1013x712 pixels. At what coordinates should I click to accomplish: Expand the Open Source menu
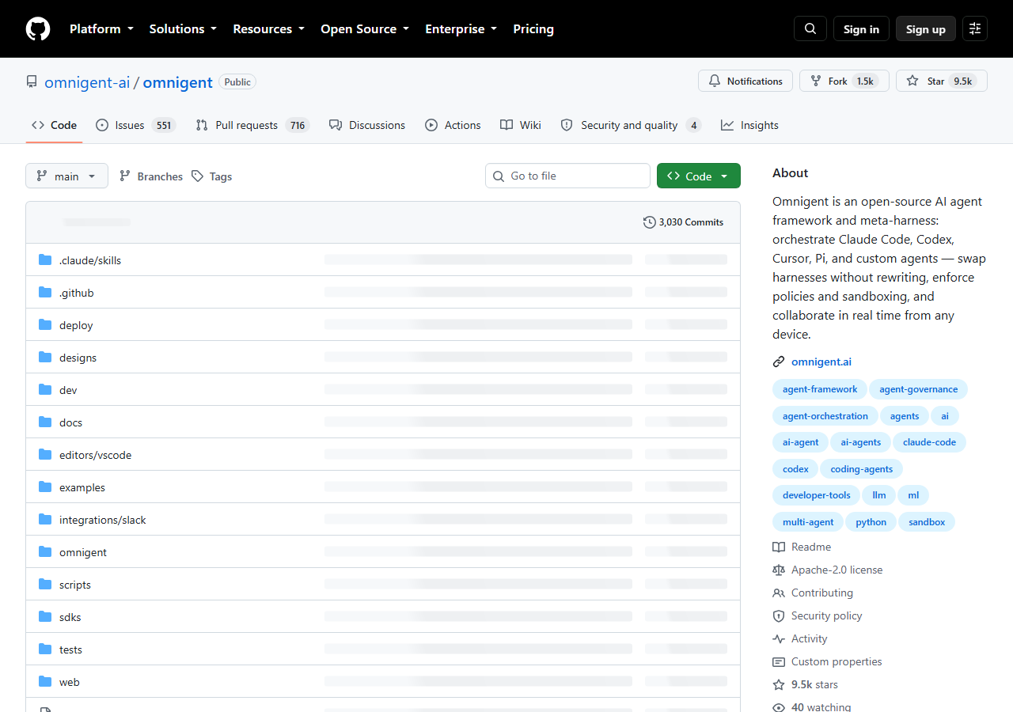(x=365, y=28)
